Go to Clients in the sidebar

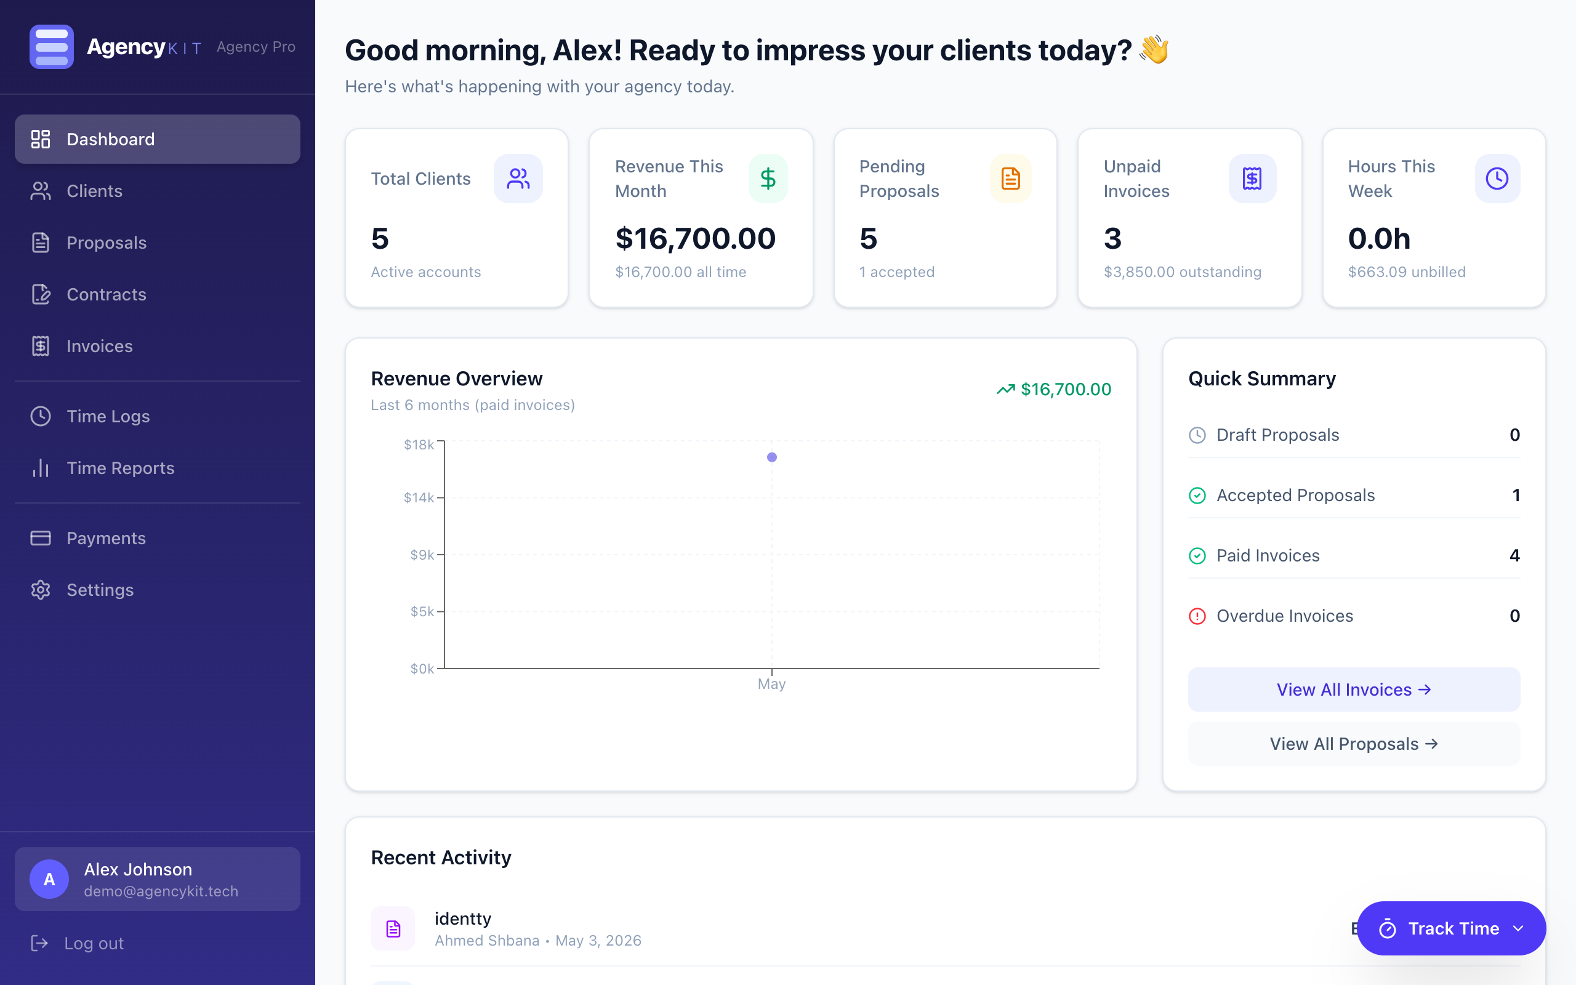pos(157,191)
